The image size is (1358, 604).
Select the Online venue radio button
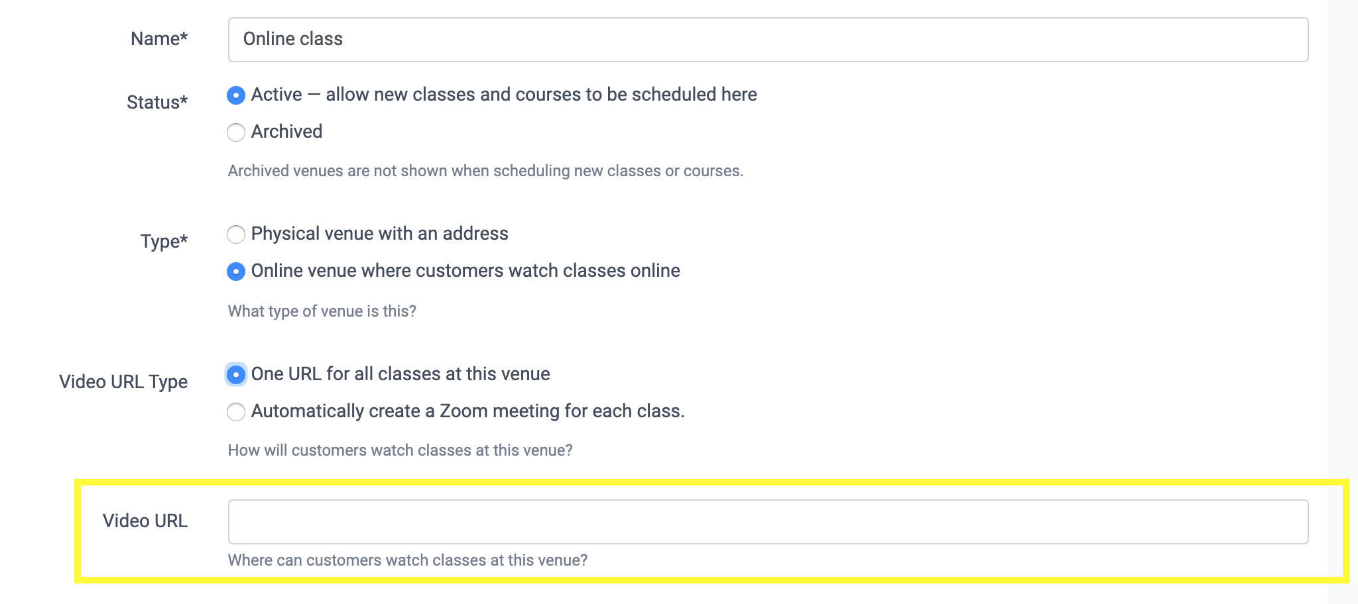[236, 272]
